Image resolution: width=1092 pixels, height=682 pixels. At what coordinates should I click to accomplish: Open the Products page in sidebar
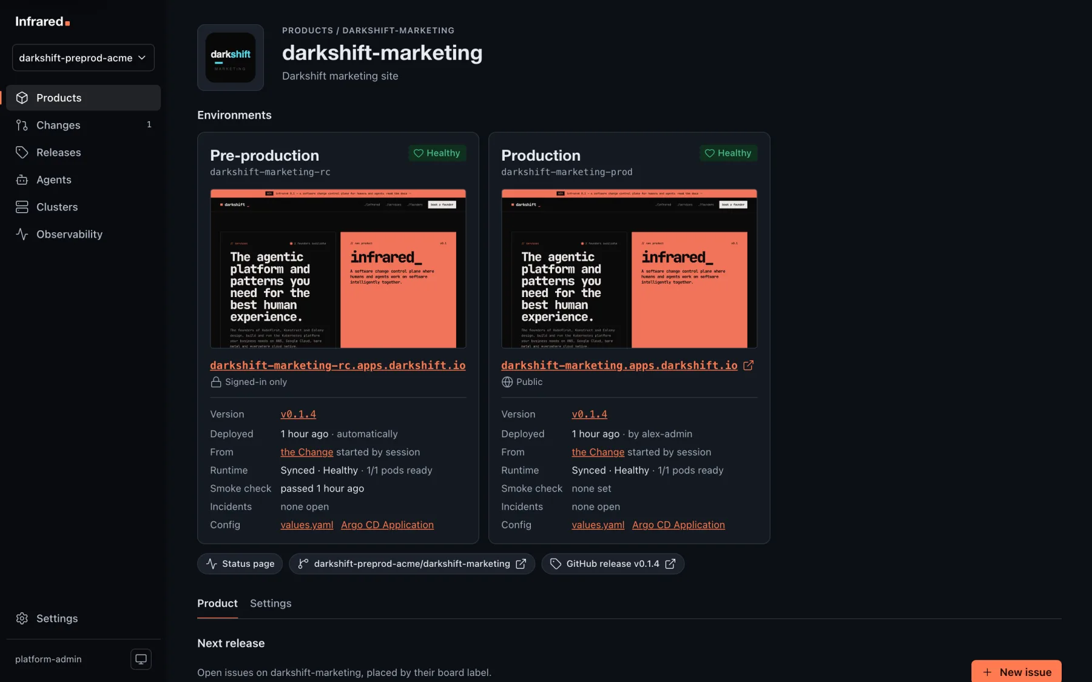point(83,98)
